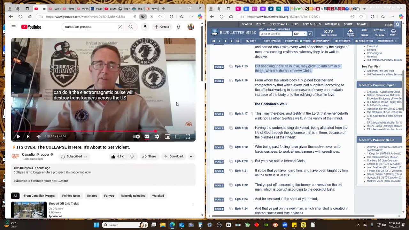Share the Canadian Prepper video
The width and height of the screenshot is (409, 230).
[x=149, y=157]
